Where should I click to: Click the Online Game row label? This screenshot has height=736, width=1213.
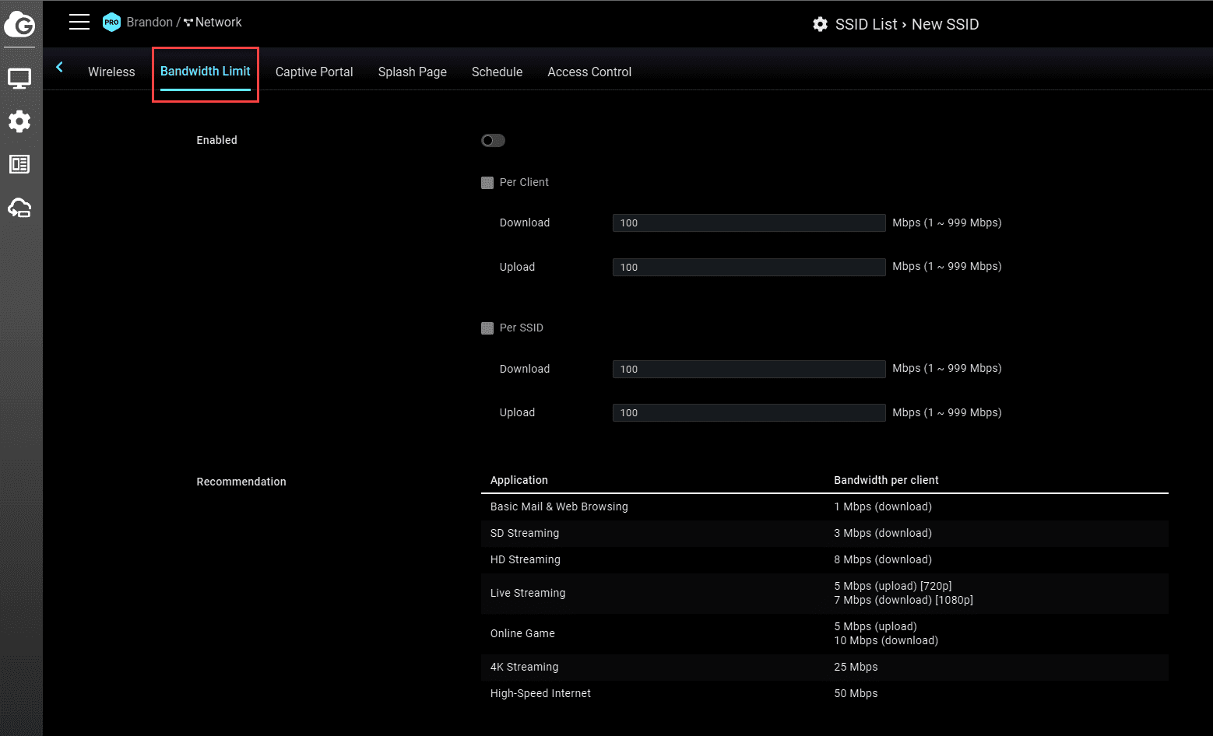(522, 633)
